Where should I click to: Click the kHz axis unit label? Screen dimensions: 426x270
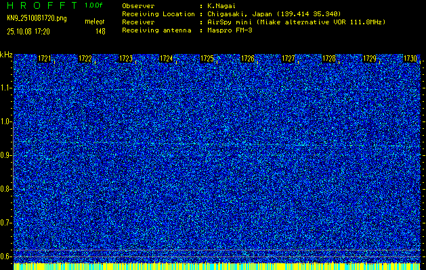pyautogui.click(x=7, y=54)
